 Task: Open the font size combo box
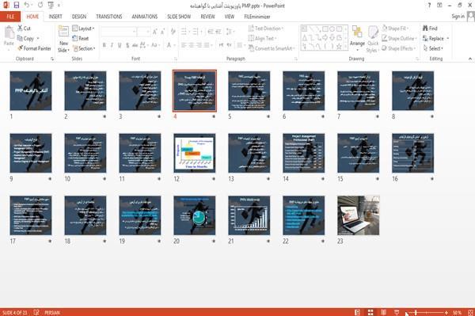click(143, 32)
